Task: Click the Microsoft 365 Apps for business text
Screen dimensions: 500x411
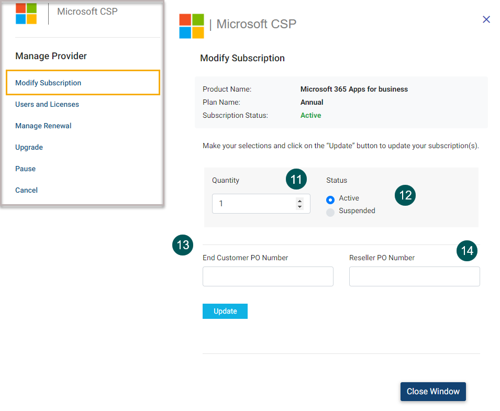Action: [x=354, y=90]
